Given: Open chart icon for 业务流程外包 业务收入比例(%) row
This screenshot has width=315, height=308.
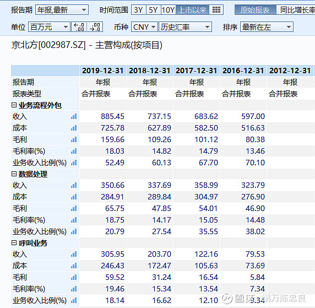Looking at the screenshot, I should [x=74, y=163].
